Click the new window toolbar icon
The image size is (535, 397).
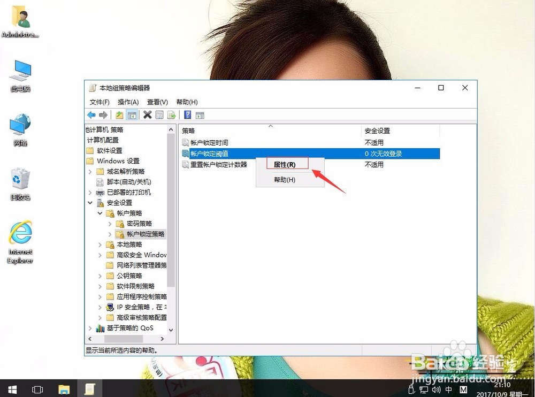[x=200, y=114]
